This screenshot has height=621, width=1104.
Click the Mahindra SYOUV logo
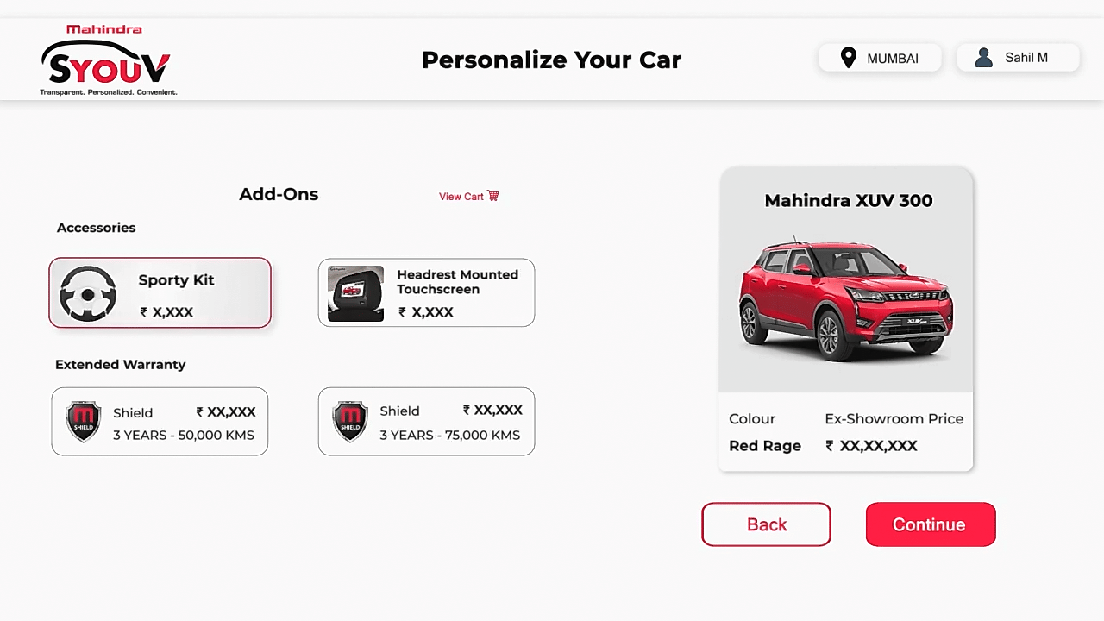[107, 60]
